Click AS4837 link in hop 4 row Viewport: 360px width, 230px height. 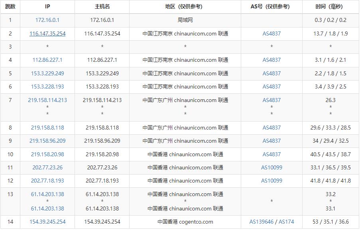pos(271,60)
